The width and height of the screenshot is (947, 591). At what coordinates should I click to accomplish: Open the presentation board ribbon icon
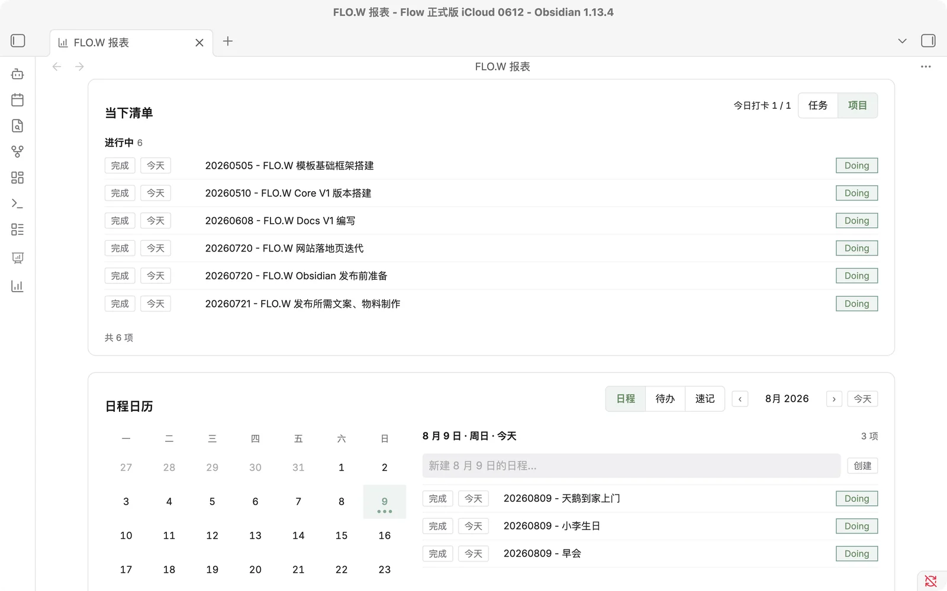pyautogui.click(x=18, y=258)
